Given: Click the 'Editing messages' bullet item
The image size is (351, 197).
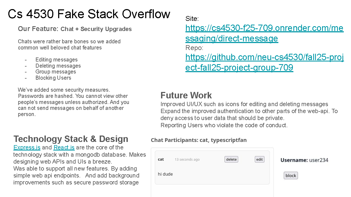Looking at the screenshot, I should pos(57,60).
